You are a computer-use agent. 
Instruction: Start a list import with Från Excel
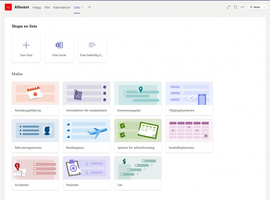(x=59, y=48)
